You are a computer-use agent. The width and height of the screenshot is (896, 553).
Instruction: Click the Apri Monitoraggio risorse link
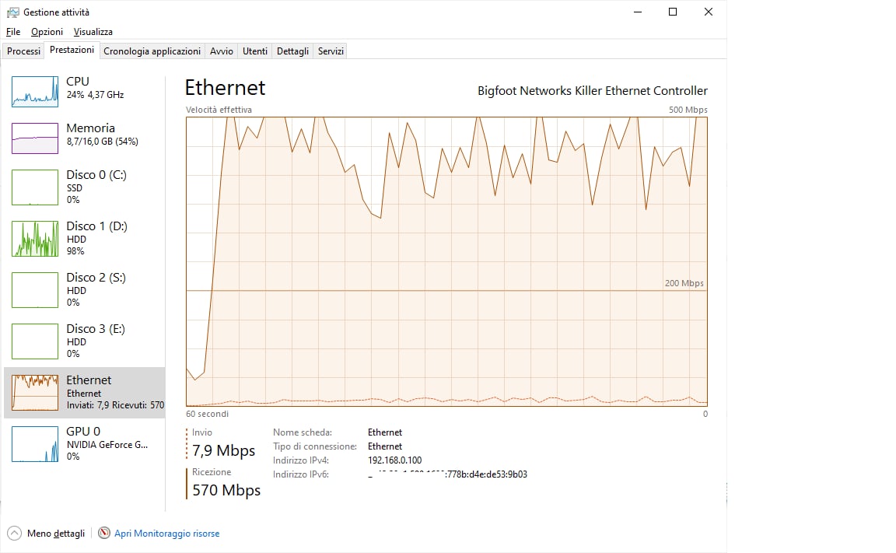(x=166, y=534)
